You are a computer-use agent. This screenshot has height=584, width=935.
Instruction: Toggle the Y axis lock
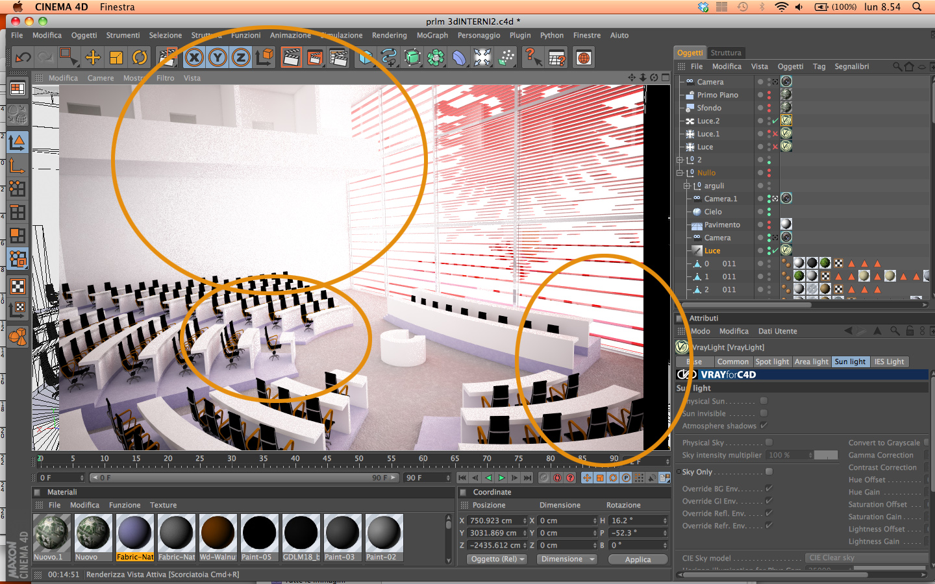click(218, 58)
